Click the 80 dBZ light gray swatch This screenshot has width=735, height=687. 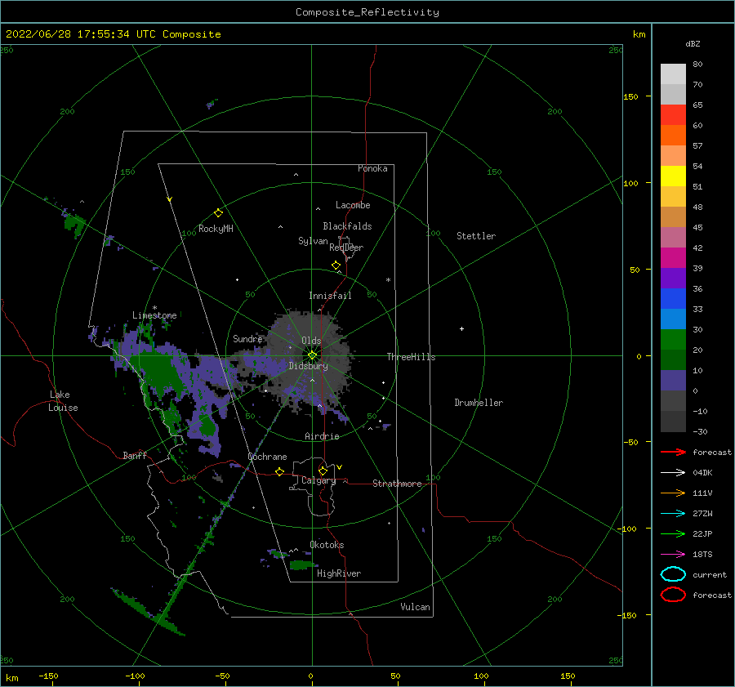click(673, 74)
